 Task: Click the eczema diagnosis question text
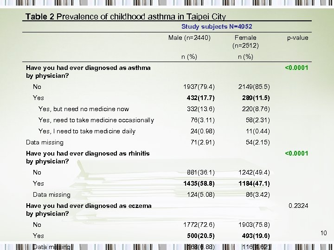pos(89,210)
